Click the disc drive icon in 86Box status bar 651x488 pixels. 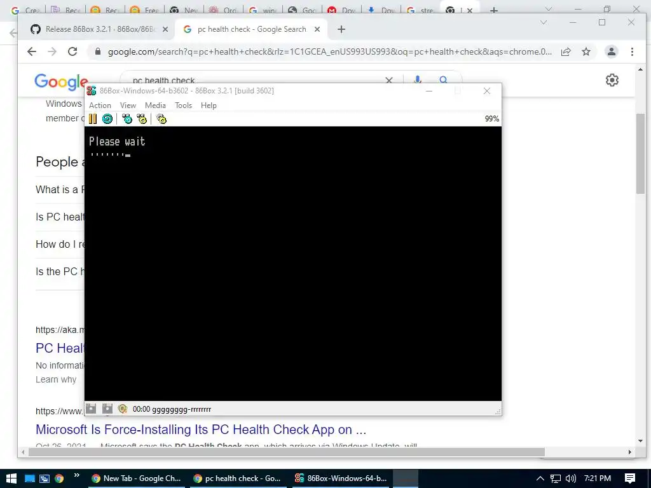pos(123,409)
